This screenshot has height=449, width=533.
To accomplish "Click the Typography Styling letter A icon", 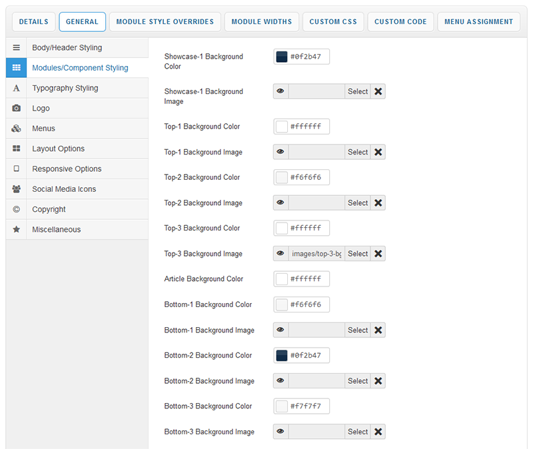I will (x=16, y=88).
